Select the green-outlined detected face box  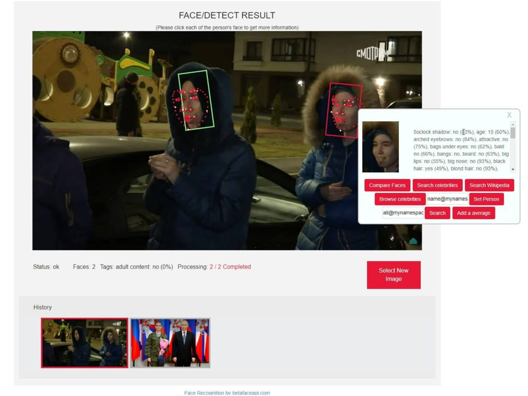click(196, 100)
